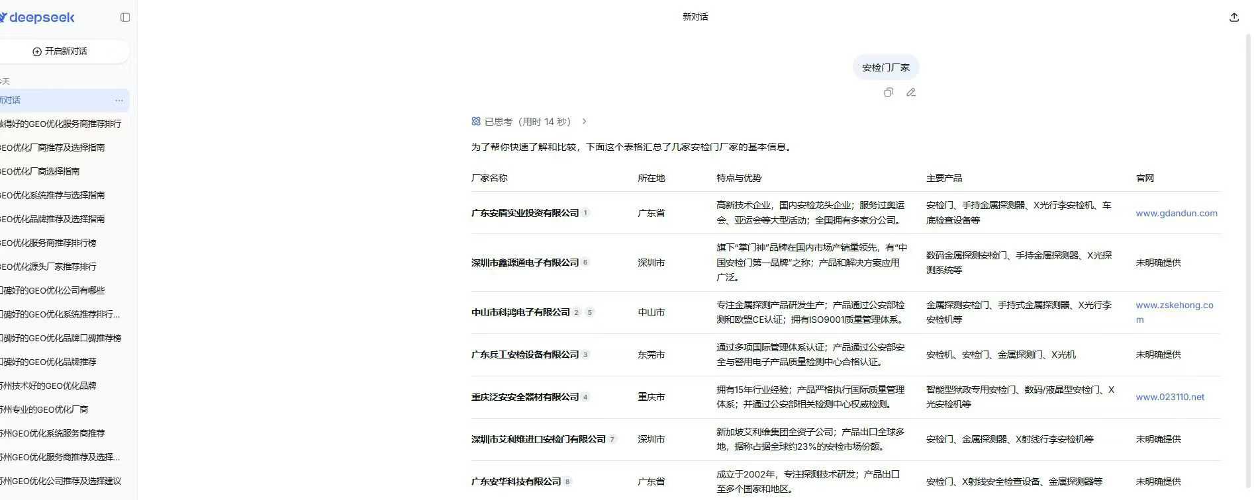The image size is (1254, 500).
Task: Expand the 已思考 thinking details chevron
Action: coord(584,122)
